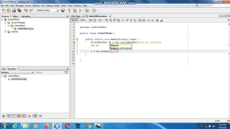Collapse the IndexOfDemo project node
The height and width of the screenshot is (129, 230).
[x=2, y=19]
